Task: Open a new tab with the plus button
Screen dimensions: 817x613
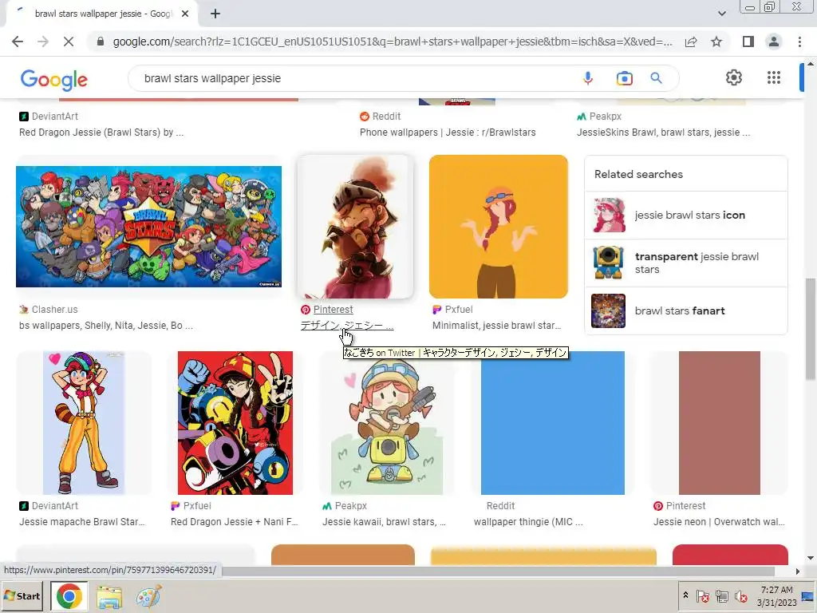Action: (x=215, y=14)
